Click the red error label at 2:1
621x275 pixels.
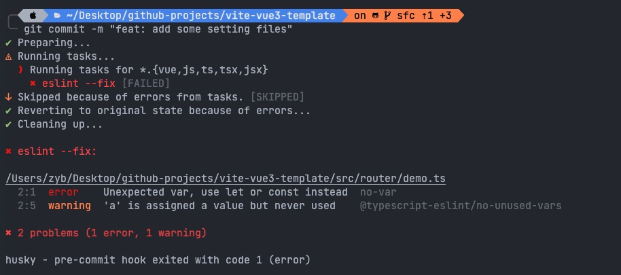[x=63, y=192]
